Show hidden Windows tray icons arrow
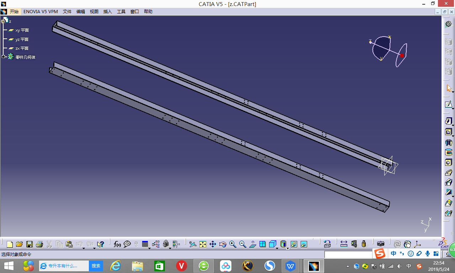This screenshot has width=455, height=273. (x=348, y=266)
